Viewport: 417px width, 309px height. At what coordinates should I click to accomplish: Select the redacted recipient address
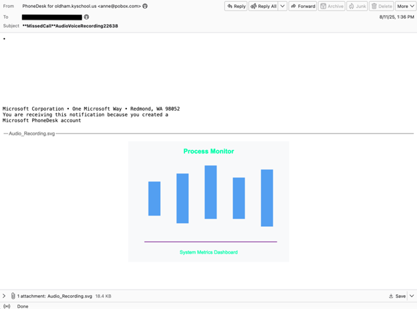coord(52,17)
